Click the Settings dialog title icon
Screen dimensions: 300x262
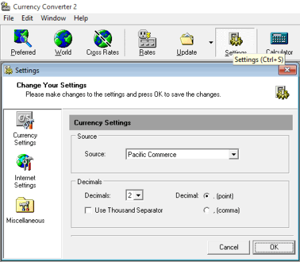pos(9,70)
